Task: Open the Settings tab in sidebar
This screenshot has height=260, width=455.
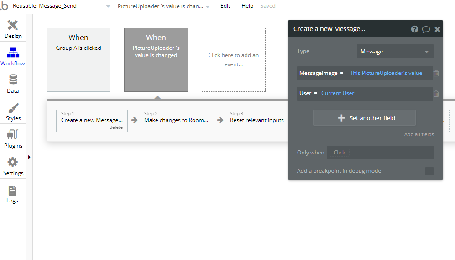Action: 13,166
